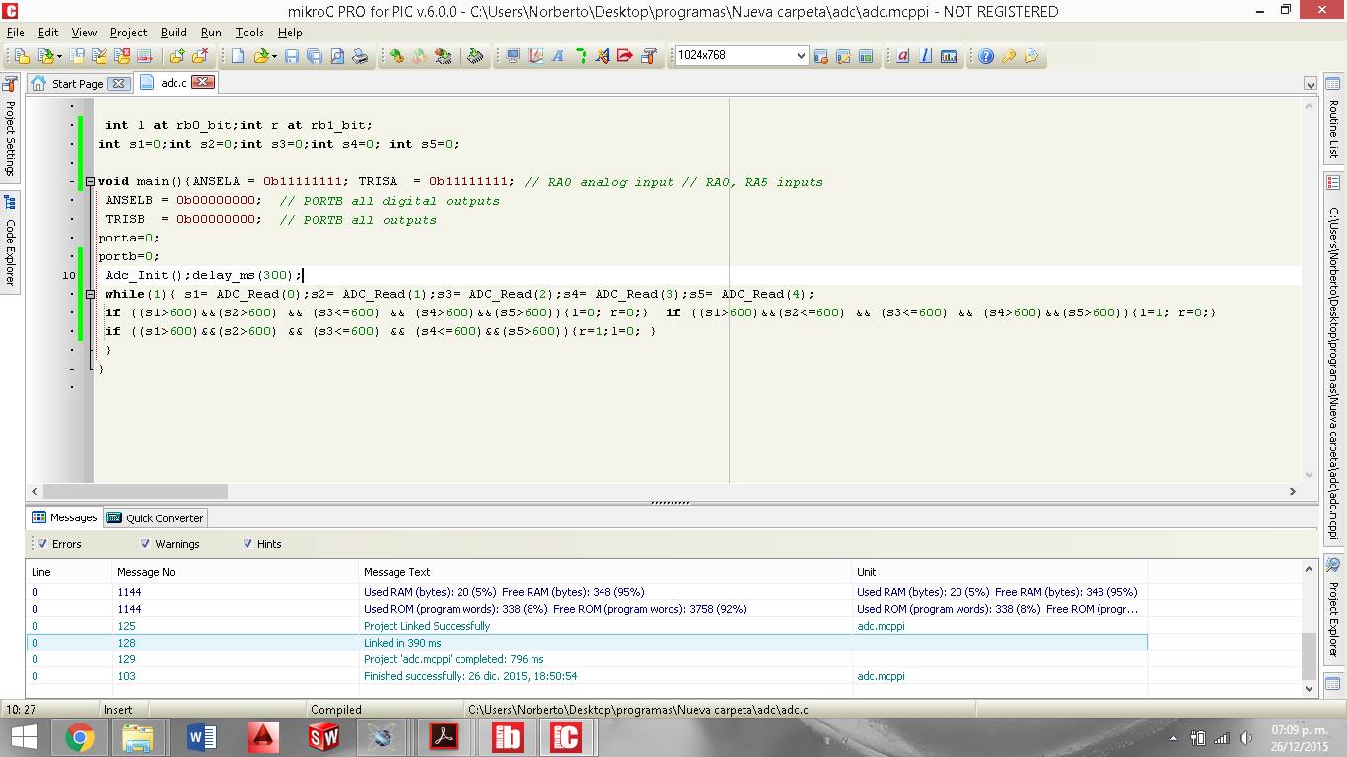Click the Remove File from Project icon
Image resolution: width=1347 pixels, height=757 pixels.
(199, 56)
